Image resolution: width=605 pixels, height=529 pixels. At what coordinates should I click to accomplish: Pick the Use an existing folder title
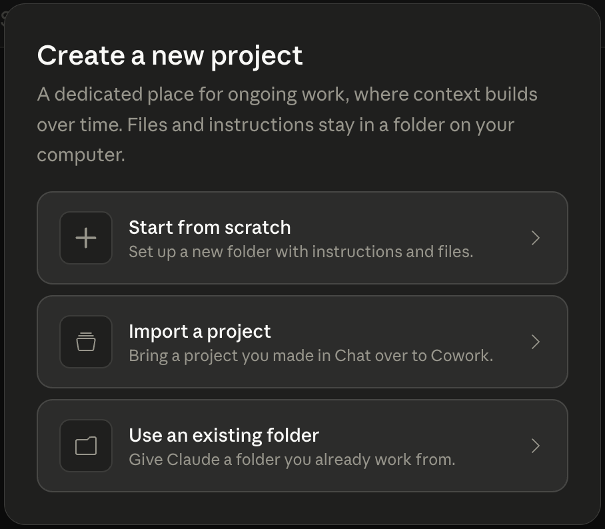click(x=224, y=435)
